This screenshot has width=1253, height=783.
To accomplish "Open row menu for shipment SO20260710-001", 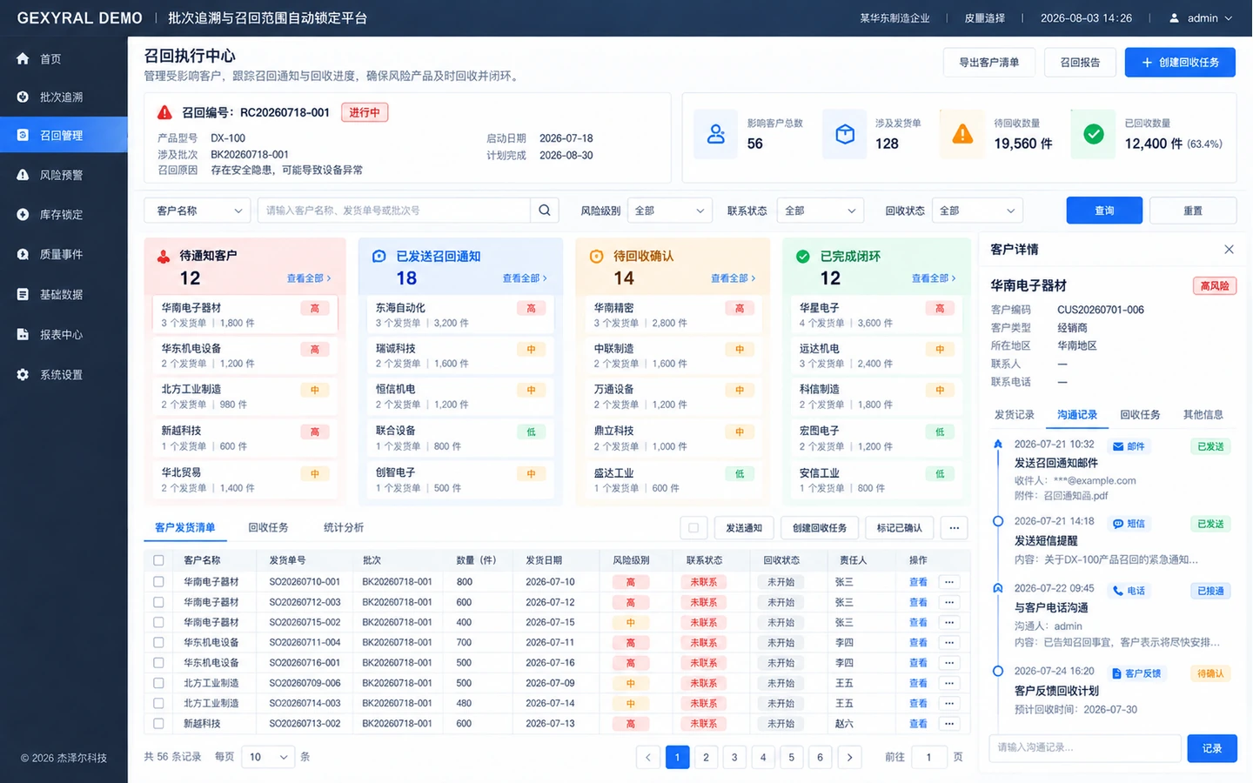I will [949, 582].
